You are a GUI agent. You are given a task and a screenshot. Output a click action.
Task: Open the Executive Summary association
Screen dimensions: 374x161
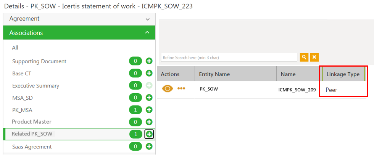click(36, 86)
